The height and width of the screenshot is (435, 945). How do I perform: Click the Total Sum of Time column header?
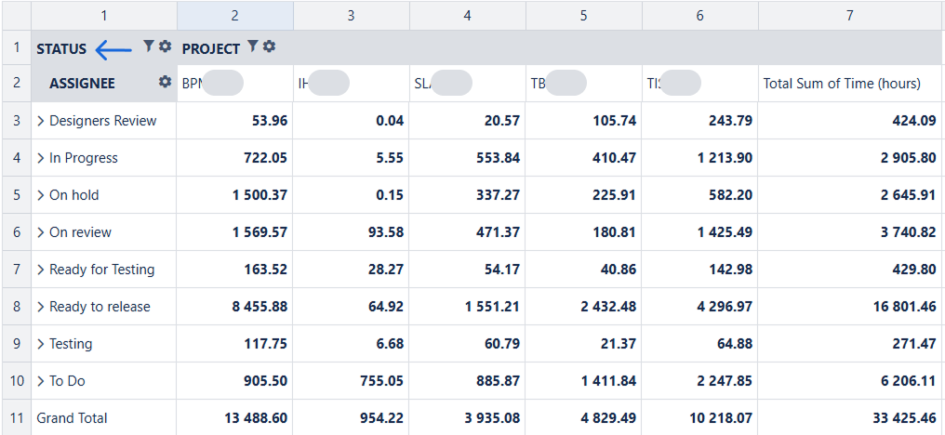tap(842, 84)
